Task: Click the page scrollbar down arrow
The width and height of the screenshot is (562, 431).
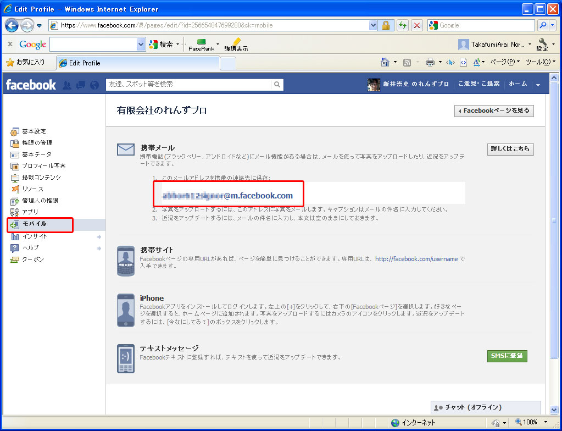Action: 554,410
